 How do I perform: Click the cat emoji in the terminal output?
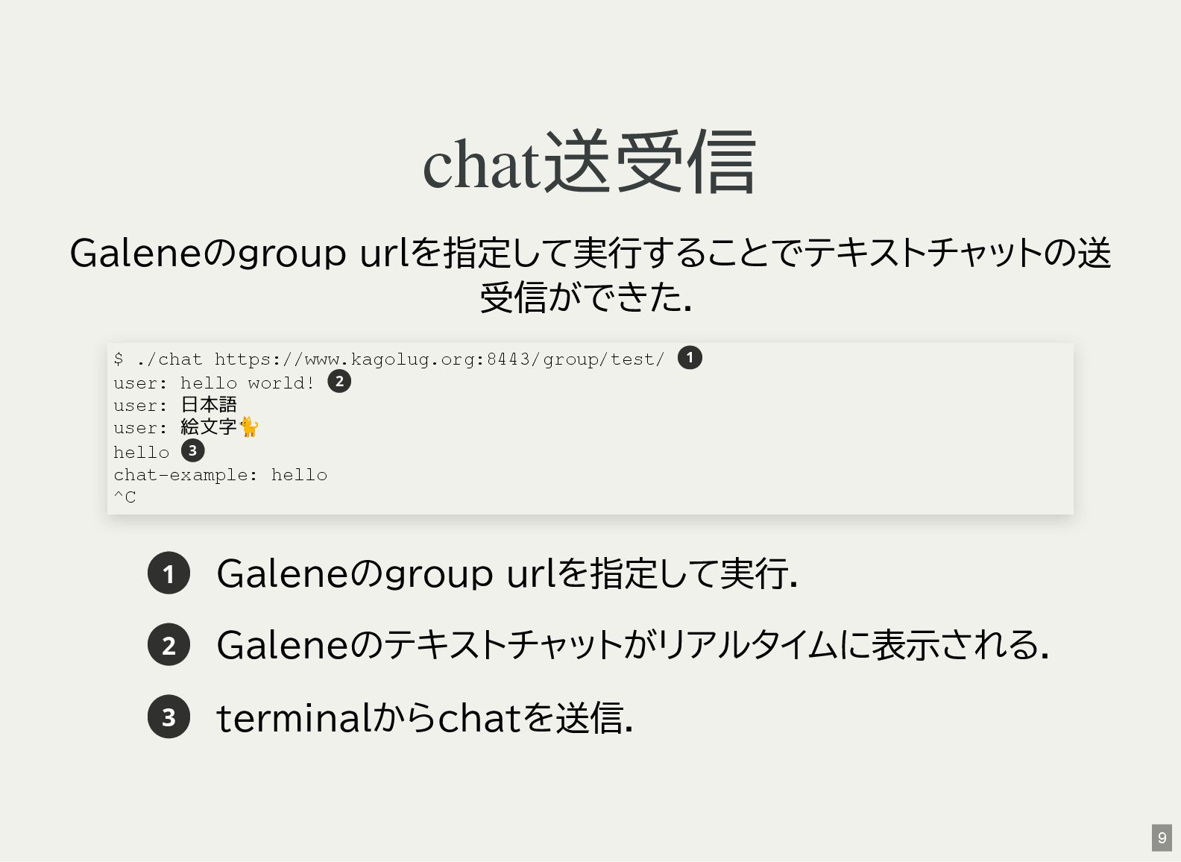coord(249,427)
